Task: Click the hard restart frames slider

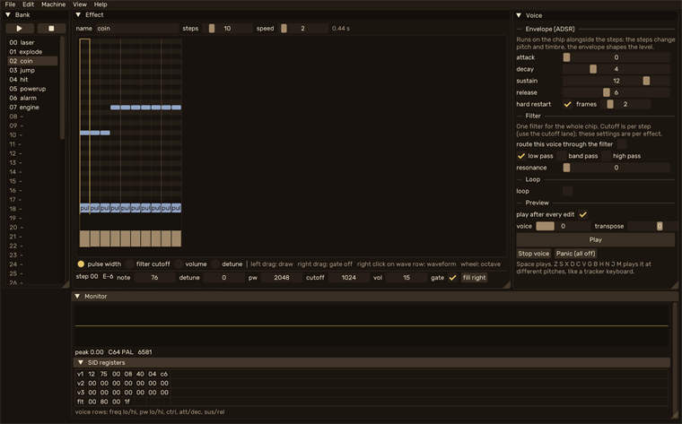Action: pos(625,104)
